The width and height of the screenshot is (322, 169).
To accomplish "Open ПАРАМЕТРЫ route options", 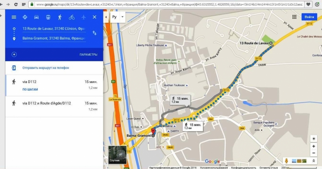I will [89, 54].
